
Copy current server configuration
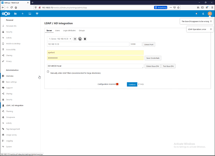pyautogui.click(x=80, y=39)
